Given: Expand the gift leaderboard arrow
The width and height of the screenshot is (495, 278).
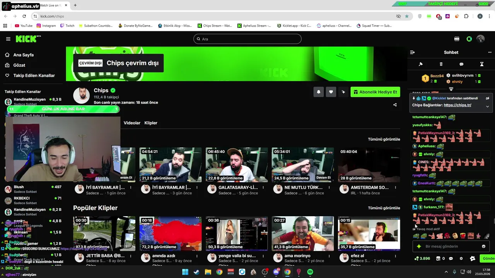Looking at the screenshot, I should 451,89.
